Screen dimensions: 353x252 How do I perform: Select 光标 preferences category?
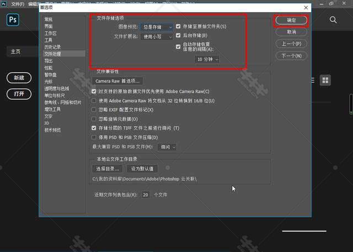click(49, 82)
